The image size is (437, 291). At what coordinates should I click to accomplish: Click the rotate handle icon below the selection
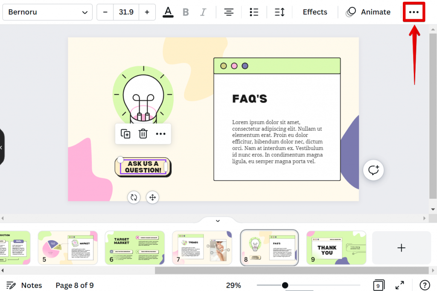click(134, 197)
